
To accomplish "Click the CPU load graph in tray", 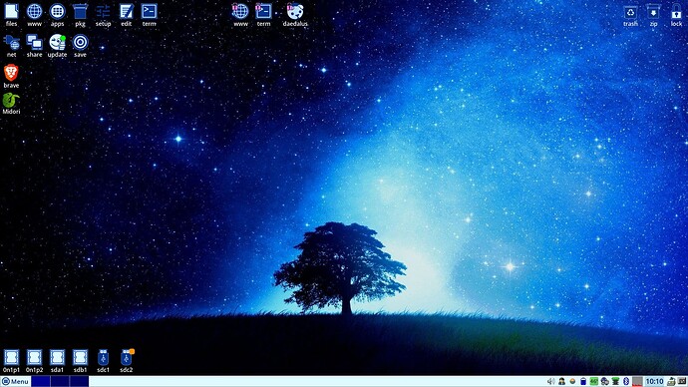I will pos(637,381).
